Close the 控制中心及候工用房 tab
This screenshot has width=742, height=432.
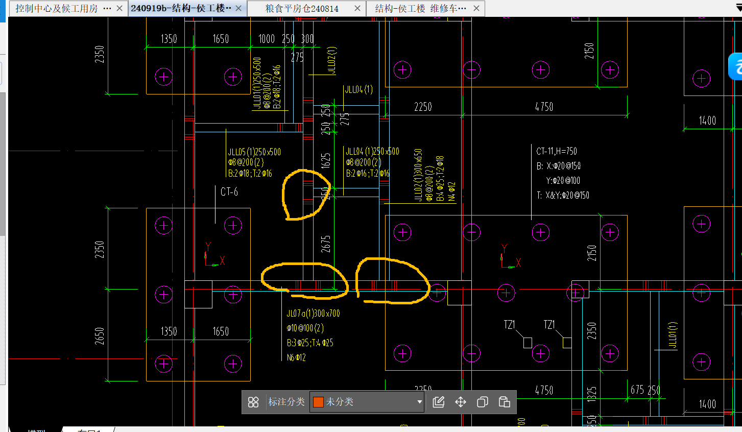[x=119, y=8]
